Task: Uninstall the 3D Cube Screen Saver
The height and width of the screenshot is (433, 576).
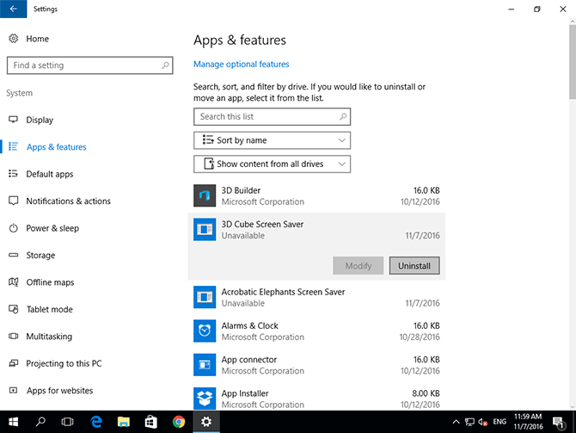Action: pyautogui.click(x=414, y=266)
